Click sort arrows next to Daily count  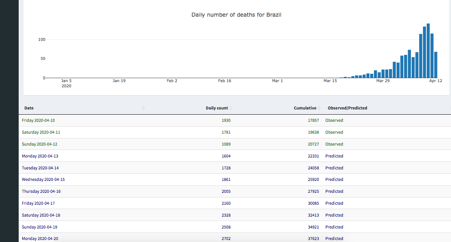tap(231, 108)
